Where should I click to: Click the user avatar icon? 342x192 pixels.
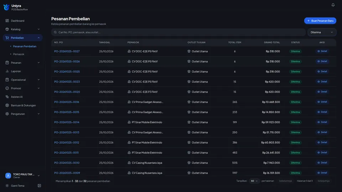coord(8,175)
